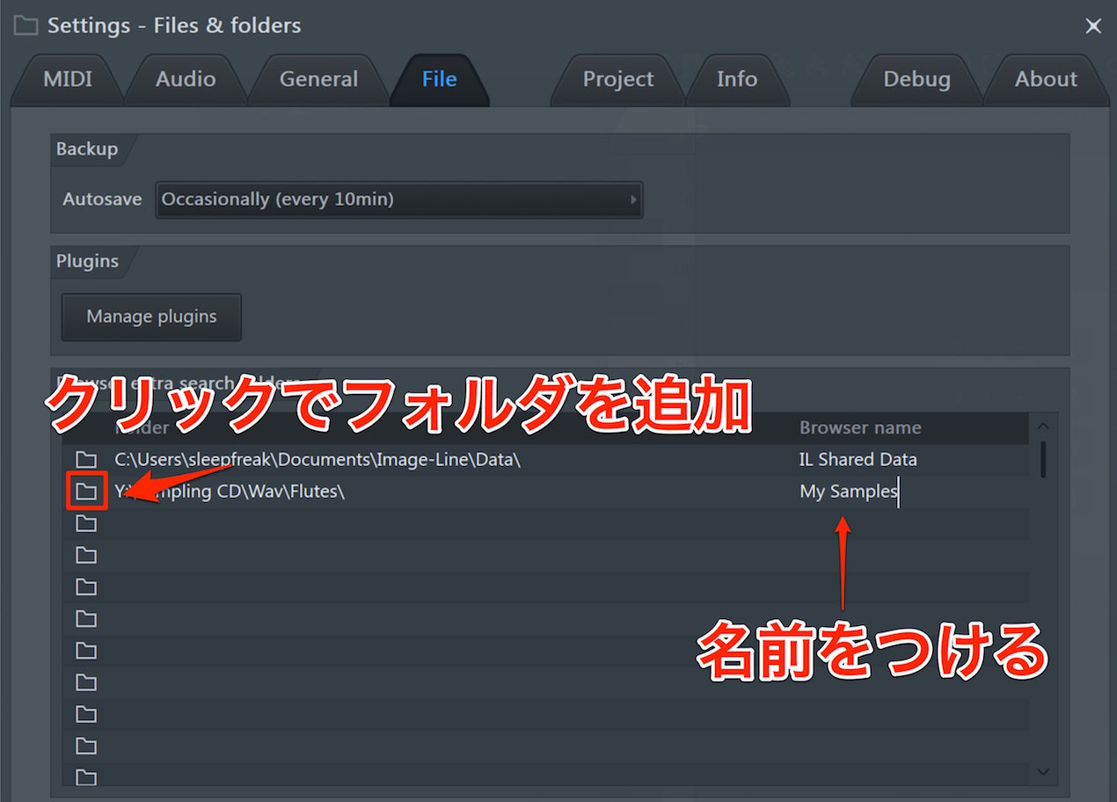Switch to the MIDI tab
The width and height of the screenshot is (1117, 802).
68,79
